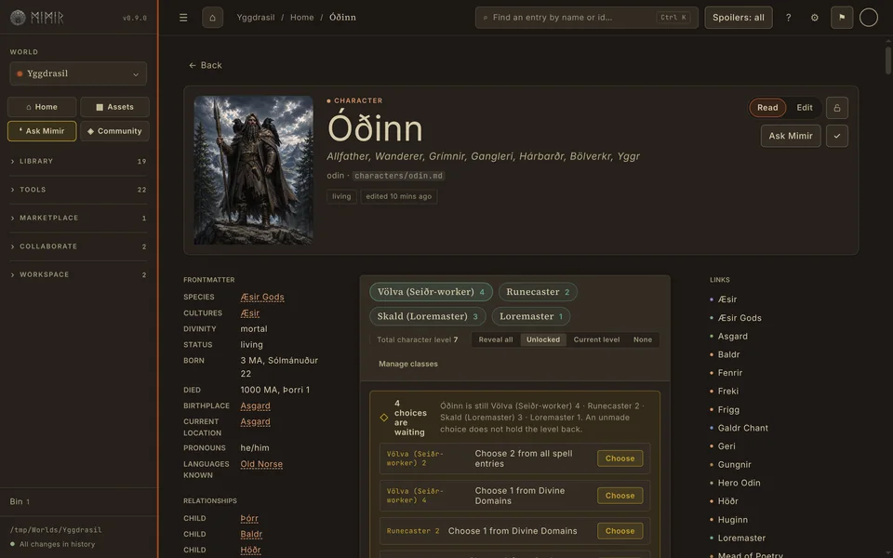Open the Yggdrasil world dropdown
This screenshot has width=893, height=558.
point(78,73)
